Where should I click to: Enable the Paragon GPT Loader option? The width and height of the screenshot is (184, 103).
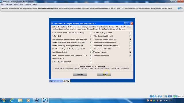130,43
